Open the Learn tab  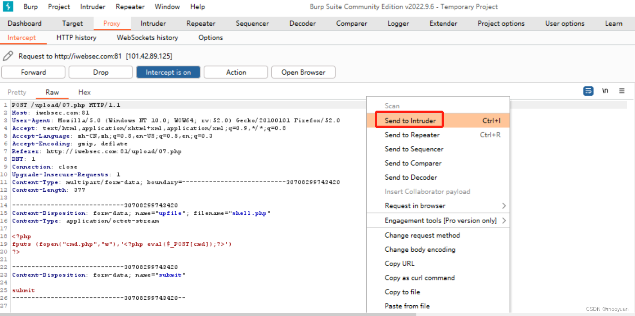point(614,24)
